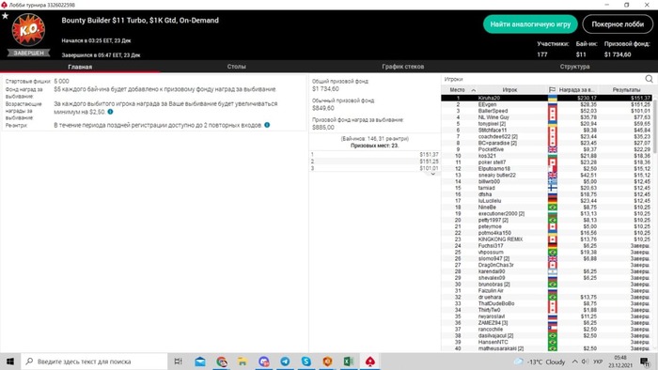Click BallerSpeed's Canada flag

click(x=553, y=111)
